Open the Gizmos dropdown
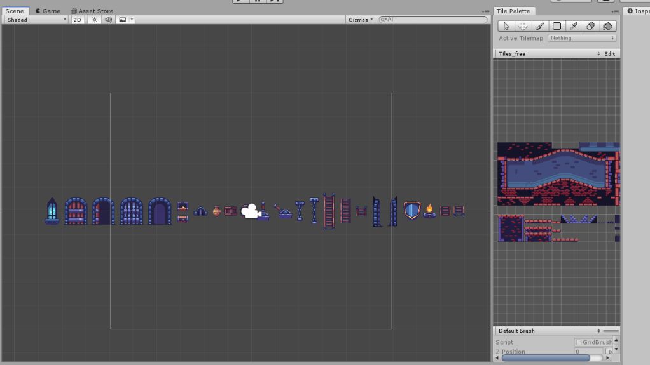This screenshot has height=365, width=650. point(361,20)
